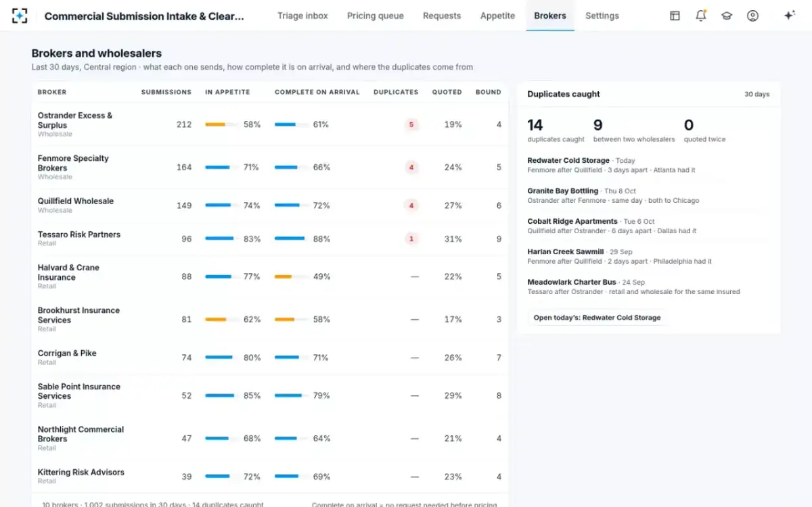
Task: Sort by the Submissions column header
Action: 166,92
